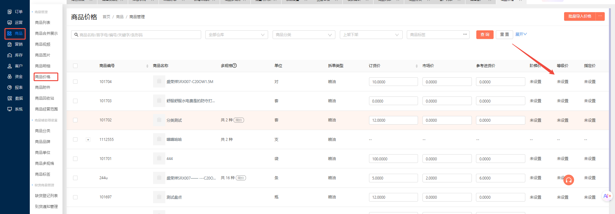Click the product search input field
615x214 pixels.
(136, 34)
